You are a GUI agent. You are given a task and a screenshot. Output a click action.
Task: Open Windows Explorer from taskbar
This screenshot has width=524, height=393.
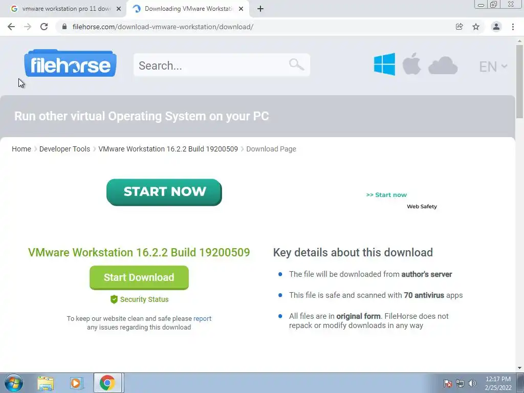pyautogui.click(x=46, y=383)
